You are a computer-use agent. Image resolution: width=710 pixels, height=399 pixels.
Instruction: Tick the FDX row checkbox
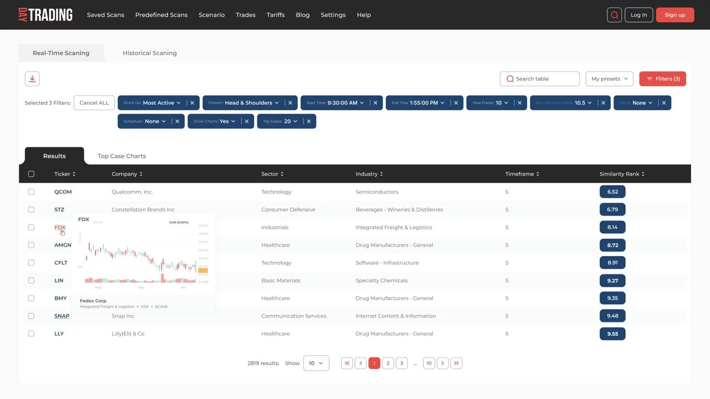coord(31,227)
